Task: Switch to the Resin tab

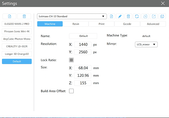Action: point(76,24)
